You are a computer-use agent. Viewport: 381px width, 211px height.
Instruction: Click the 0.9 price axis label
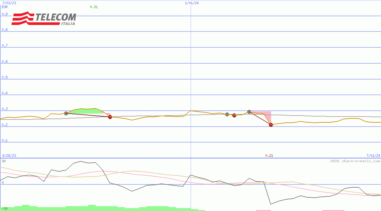tap(5, 14)
